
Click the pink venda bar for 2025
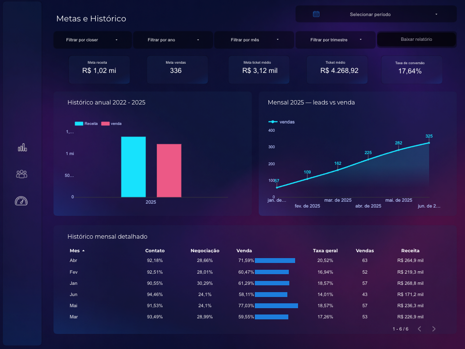pos(169,171)
